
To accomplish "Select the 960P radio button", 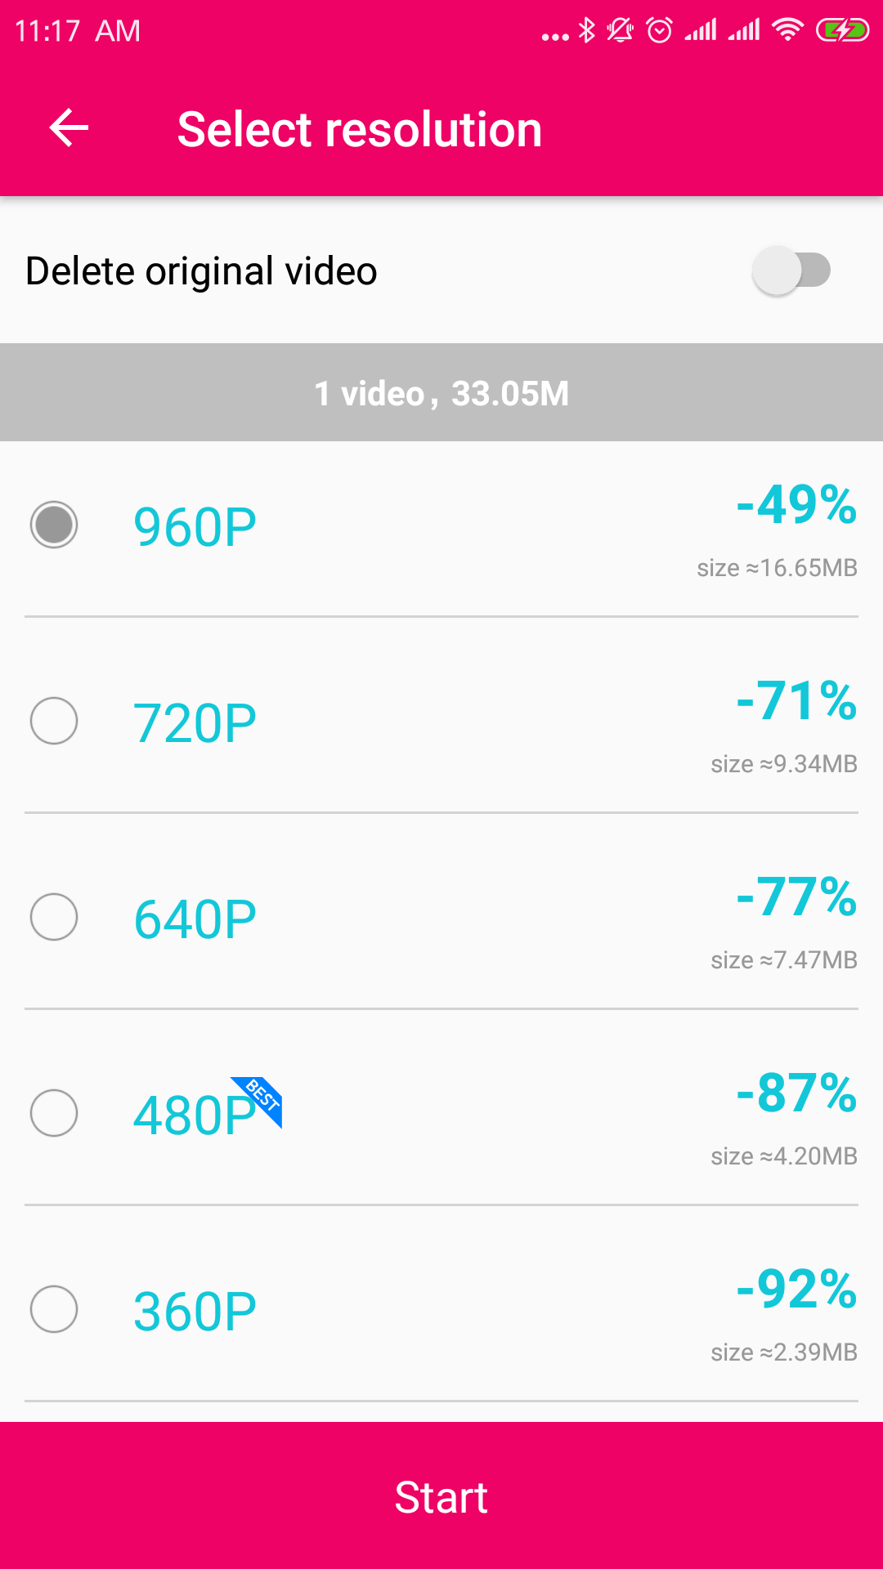I will tap(54, 525).
